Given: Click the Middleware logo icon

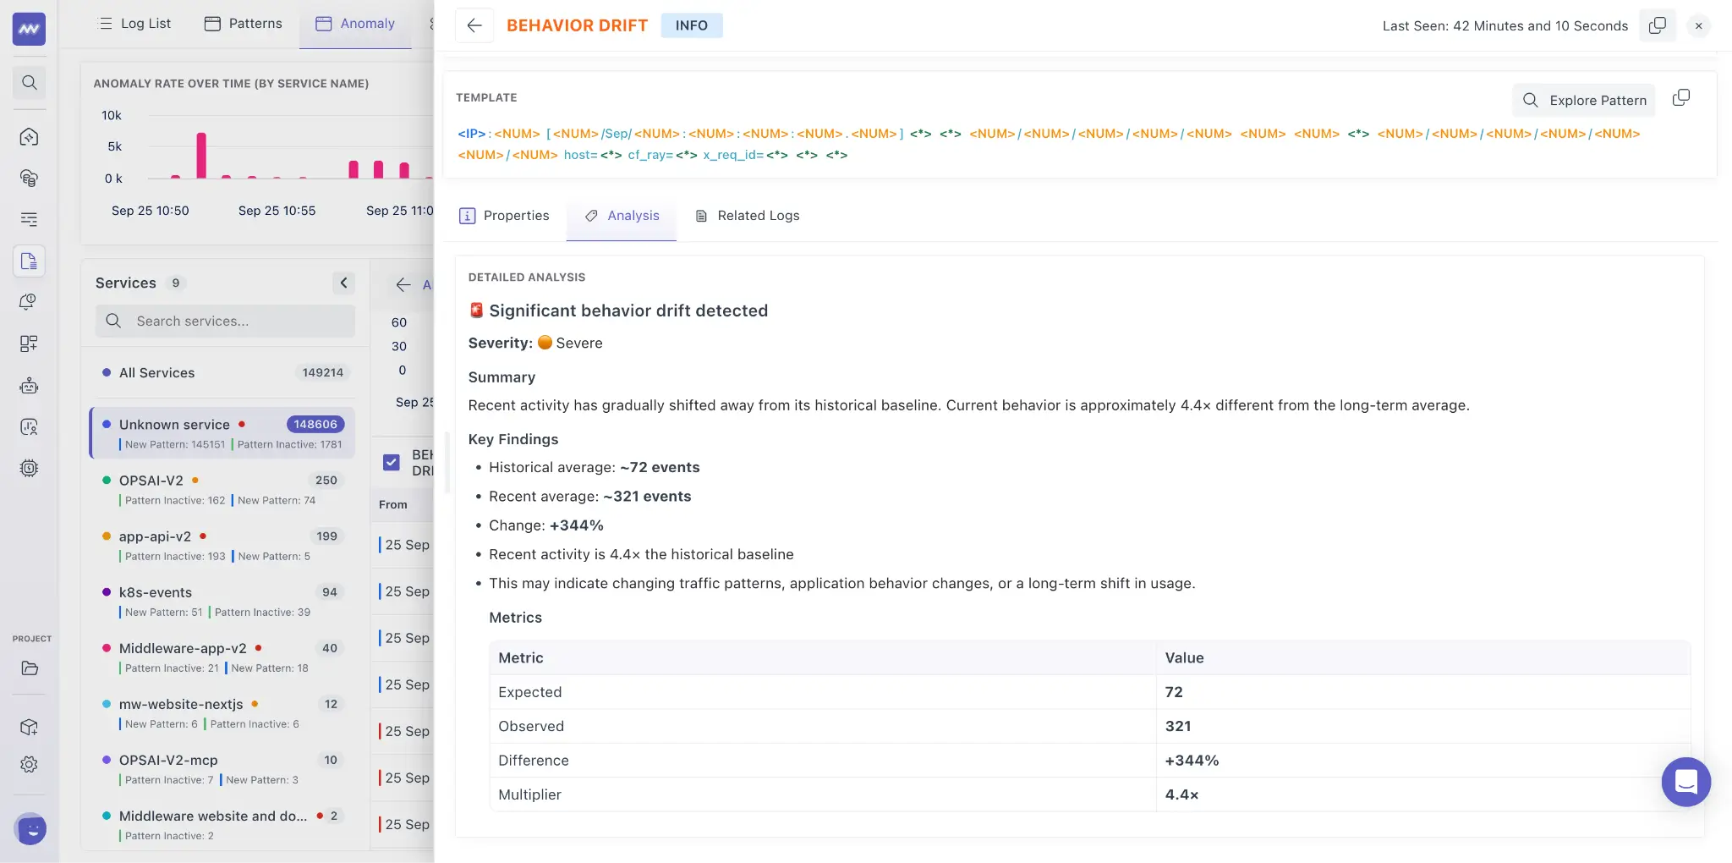Looking at the screenshot, I should tap(29, 29).
